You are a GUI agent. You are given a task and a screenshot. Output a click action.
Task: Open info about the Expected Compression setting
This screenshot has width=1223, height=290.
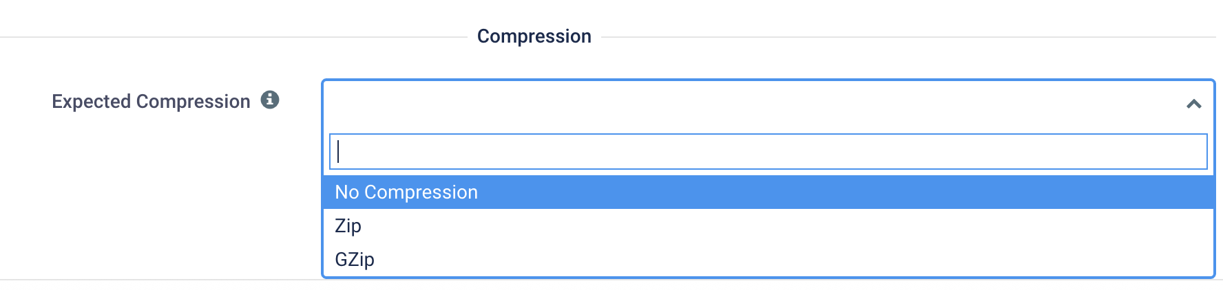(x=270, y=100)
